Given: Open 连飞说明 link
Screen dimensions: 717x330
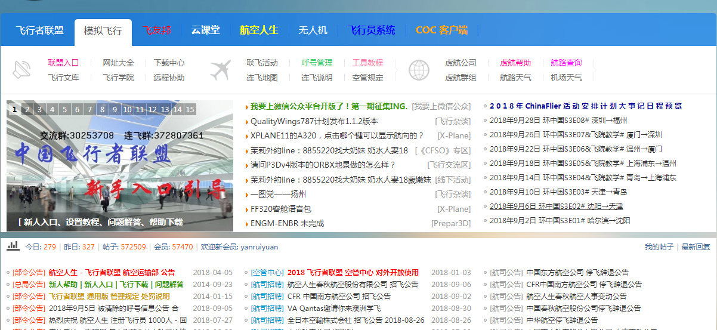Looking at the screenshot, I should click(317, 78).
